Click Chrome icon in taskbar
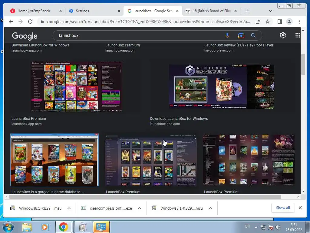The width and height of the screenshot is (310, 233). point(64,227)
